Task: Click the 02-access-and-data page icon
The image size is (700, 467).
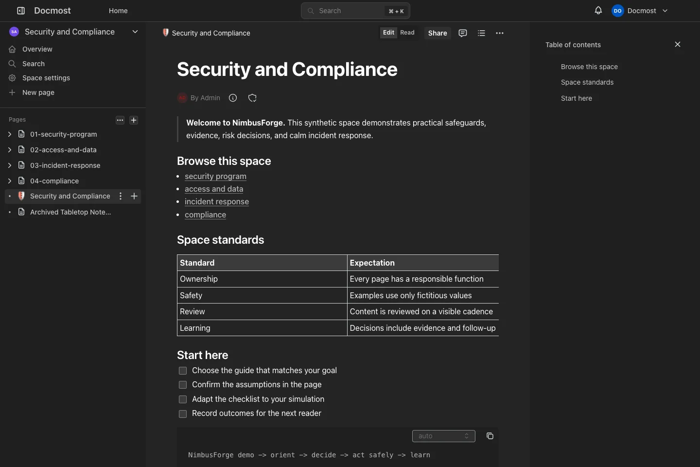Action: (x=21, y=150)
